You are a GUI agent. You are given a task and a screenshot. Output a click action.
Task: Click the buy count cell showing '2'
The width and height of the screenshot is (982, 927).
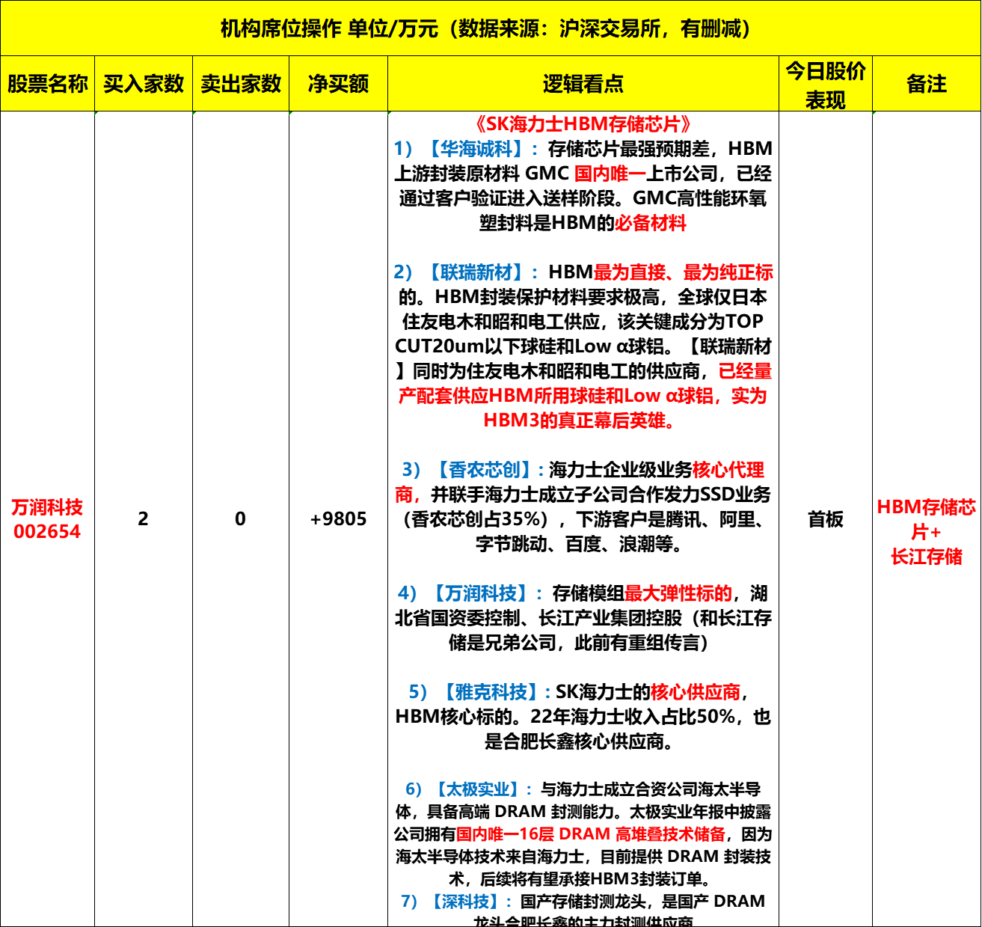143,518
